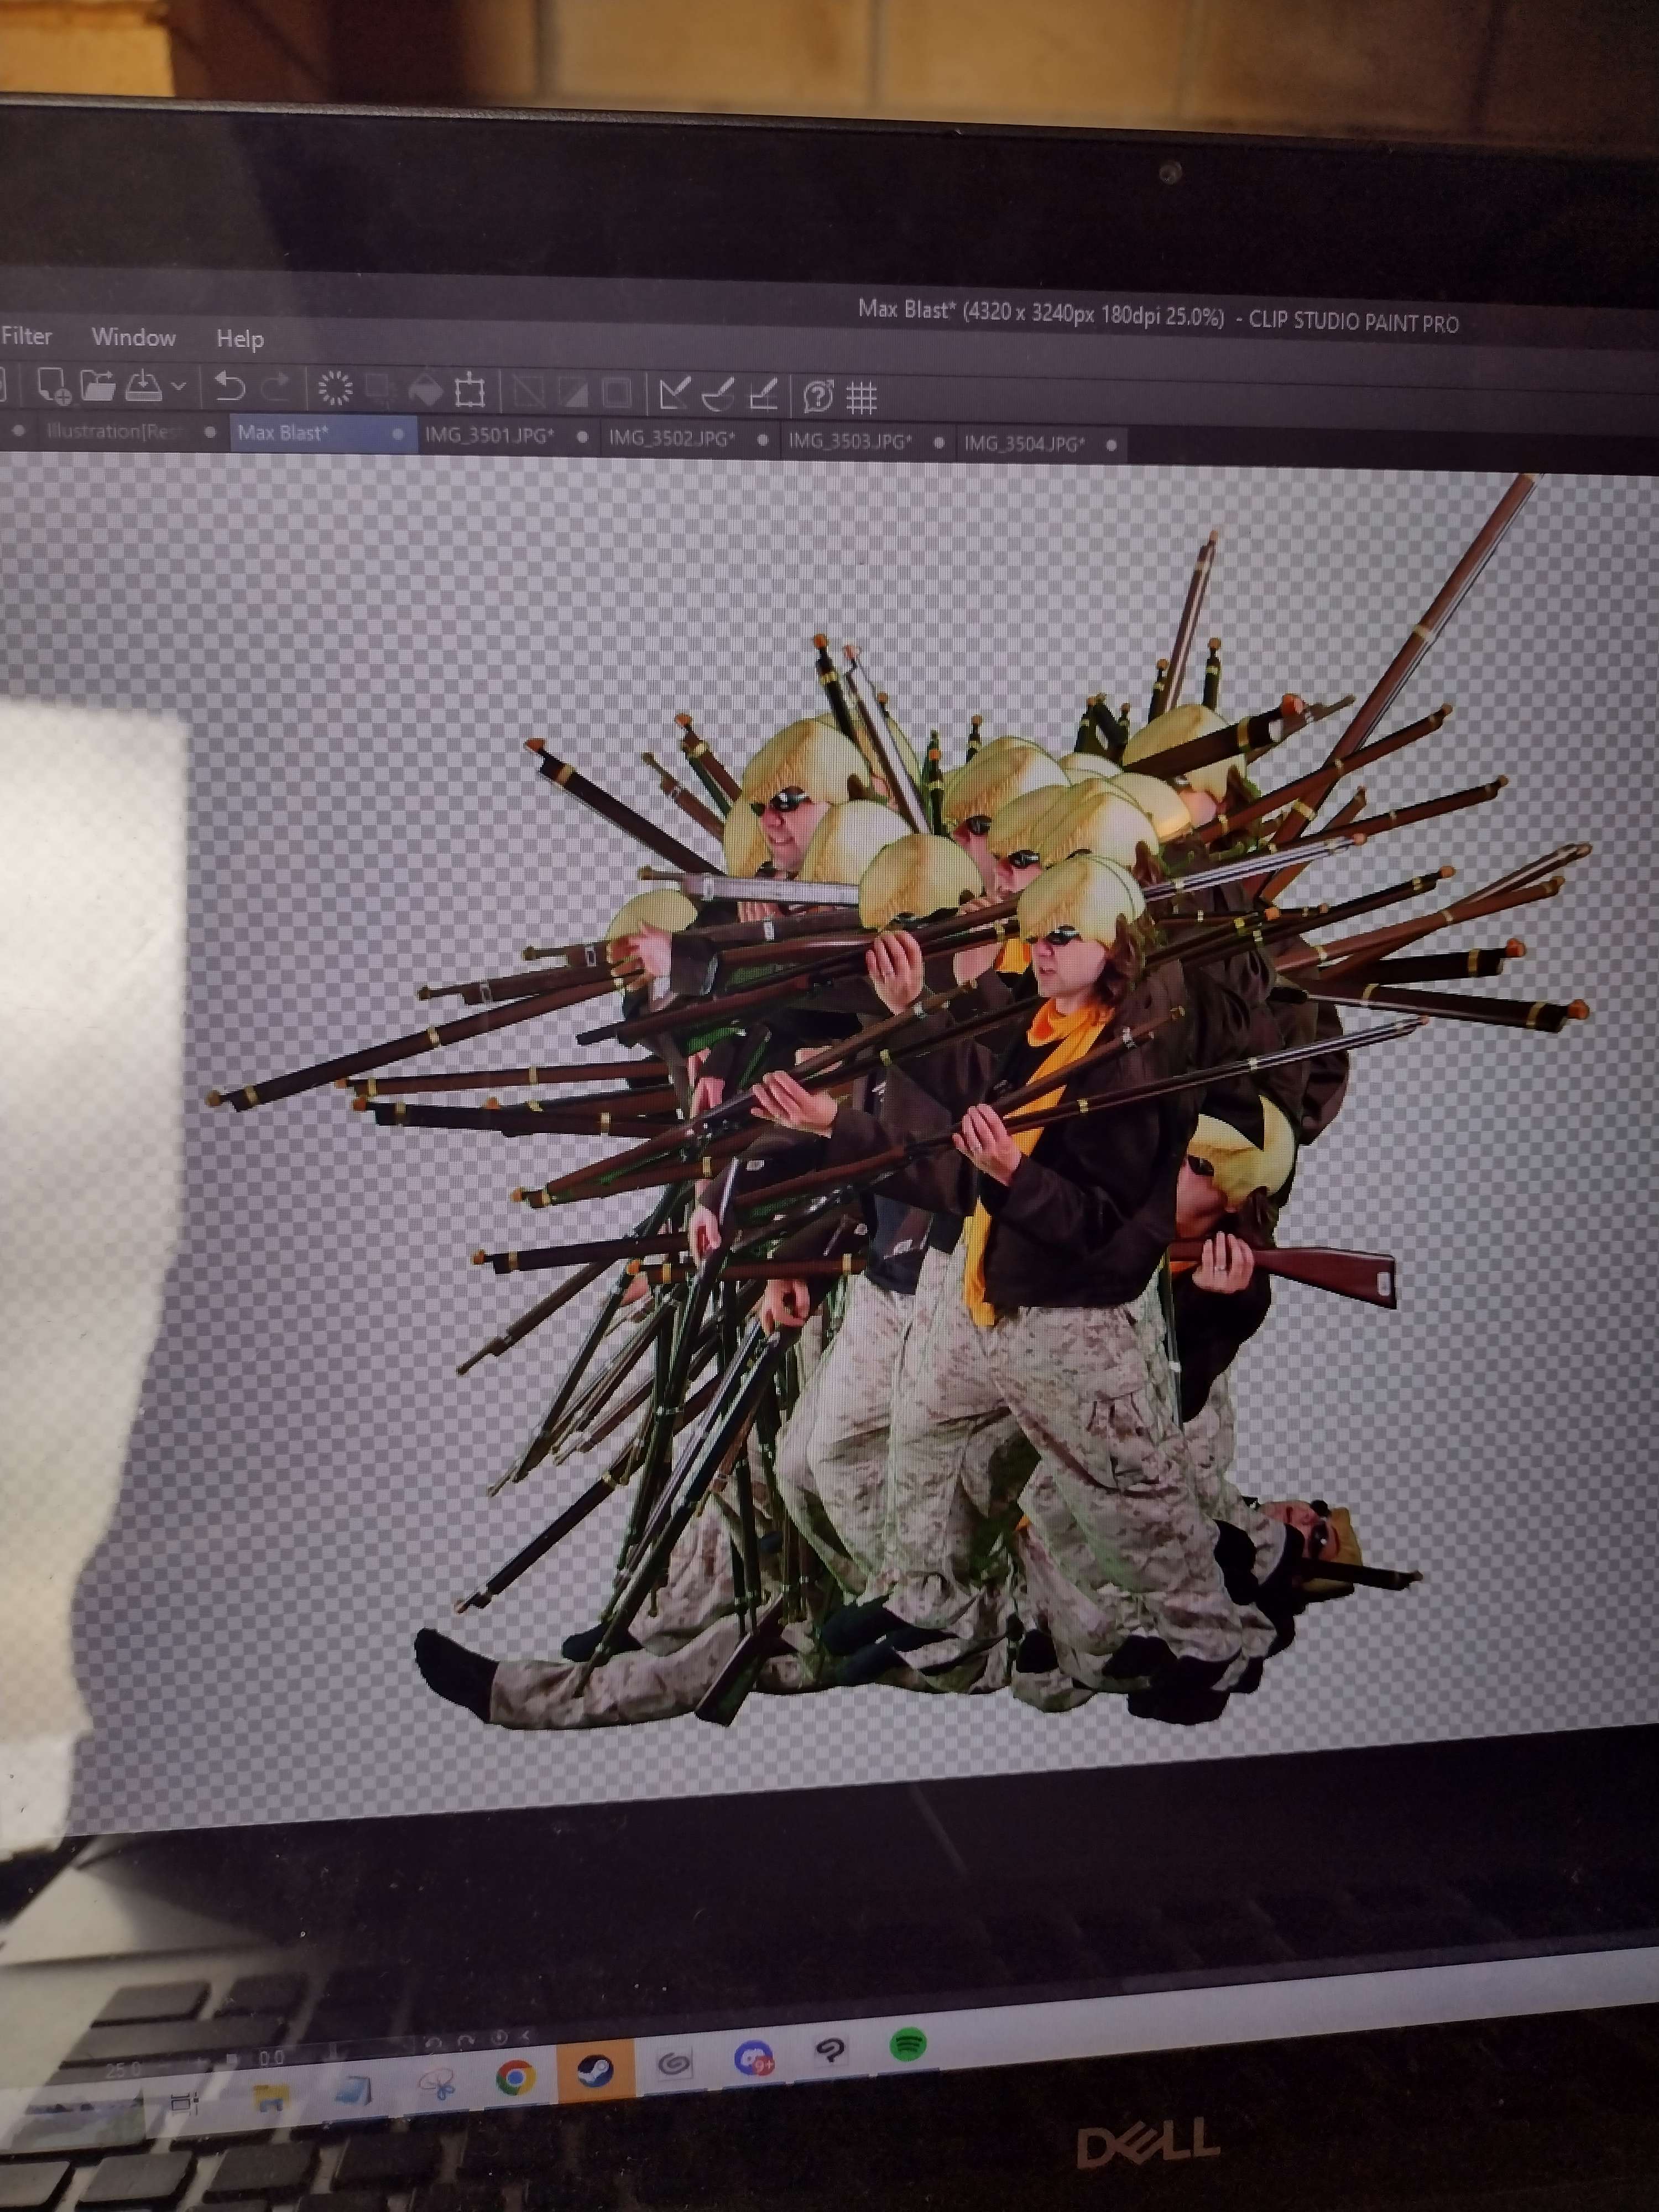Open the Filter menu

(26, 336)
